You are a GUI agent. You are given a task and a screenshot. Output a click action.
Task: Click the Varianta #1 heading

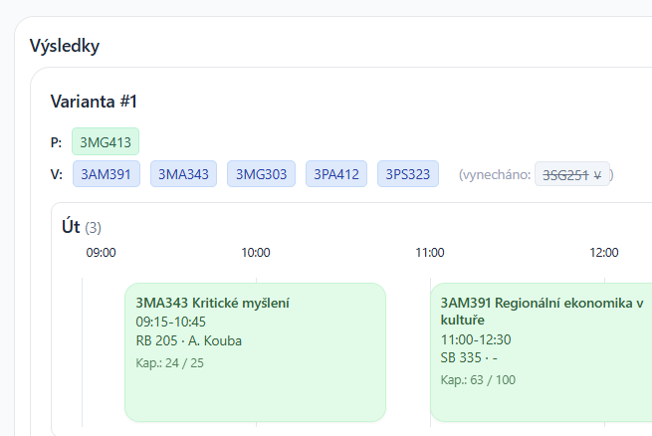pyautogui.click(x=94, y=102)
